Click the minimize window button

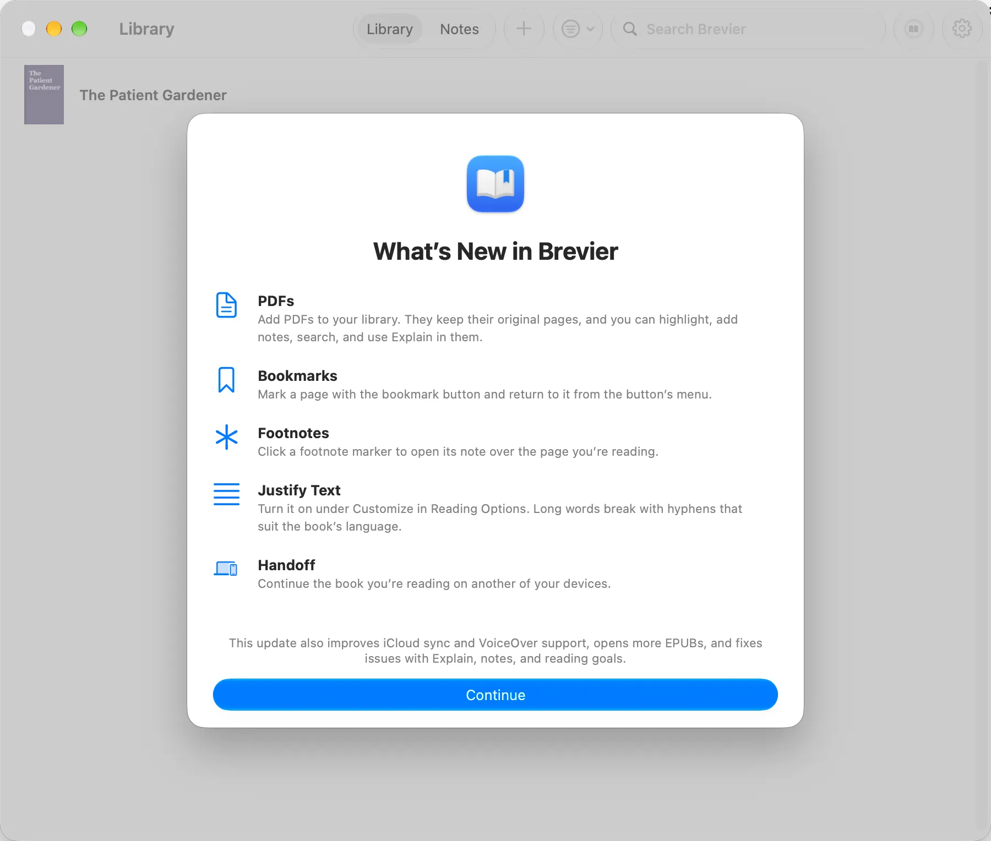pyautogui.click(x=54, y=29)
